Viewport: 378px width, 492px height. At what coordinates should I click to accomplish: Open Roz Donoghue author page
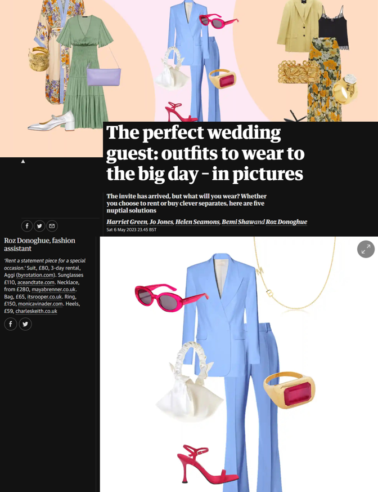(x=286, y=222)
